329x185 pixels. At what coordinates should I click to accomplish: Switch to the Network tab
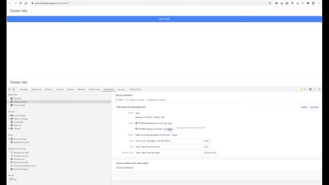tap(81, 89)
